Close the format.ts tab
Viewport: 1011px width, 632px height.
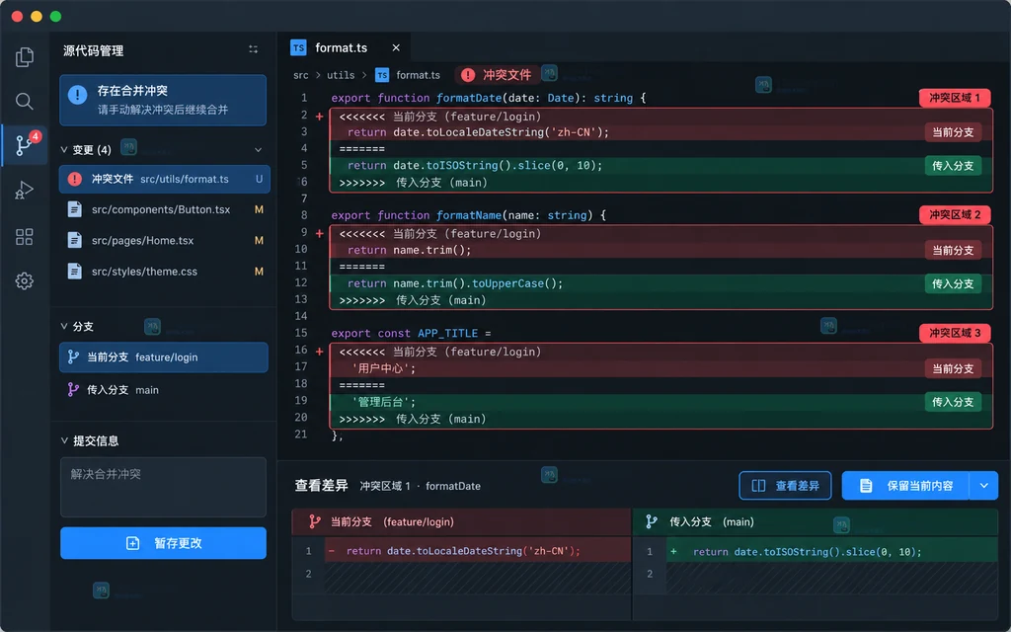click(x=396, y=47)
